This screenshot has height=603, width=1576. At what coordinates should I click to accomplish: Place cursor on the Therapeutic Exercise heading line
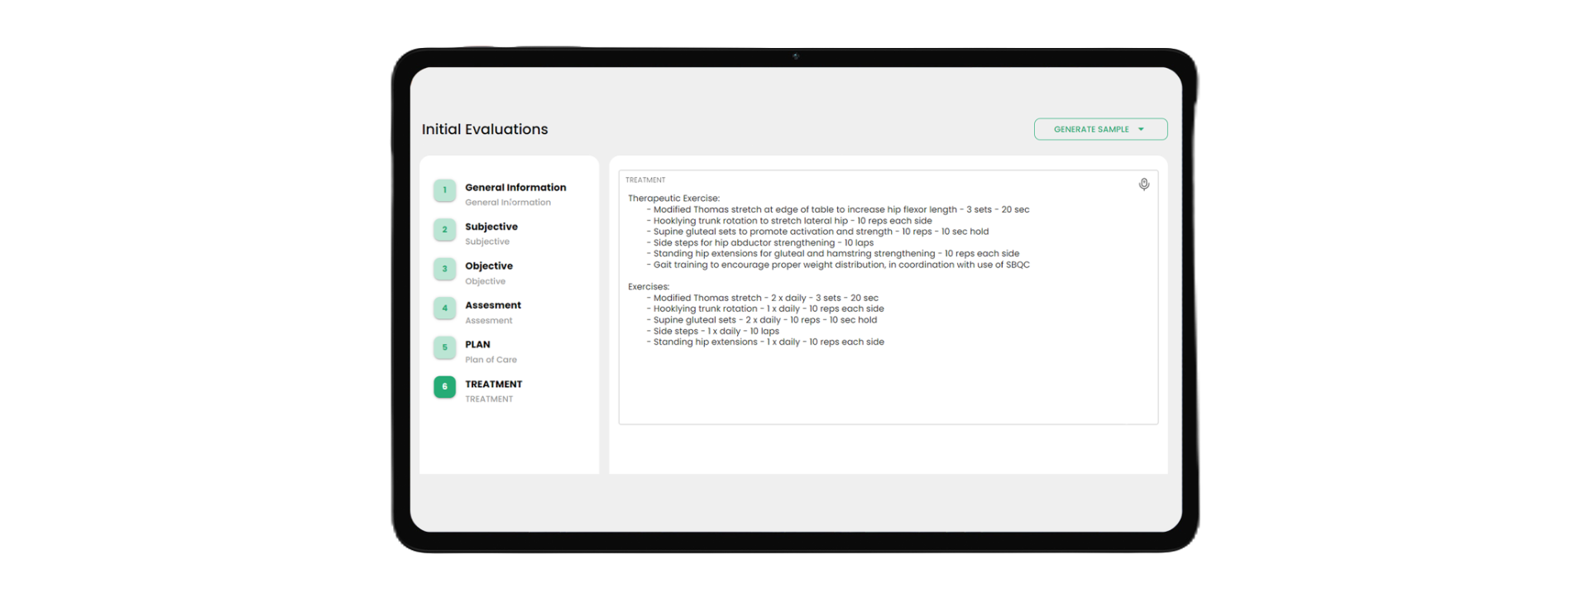[673, 199]
